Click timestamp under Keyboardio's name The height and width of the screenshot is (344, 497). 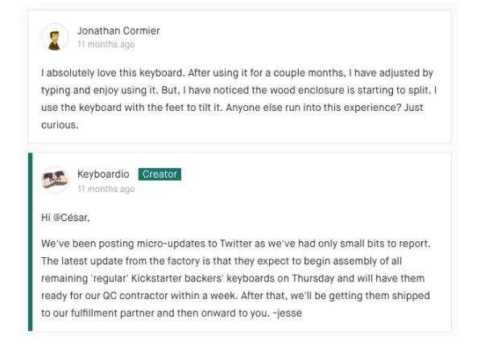click(x=106, y=189)
